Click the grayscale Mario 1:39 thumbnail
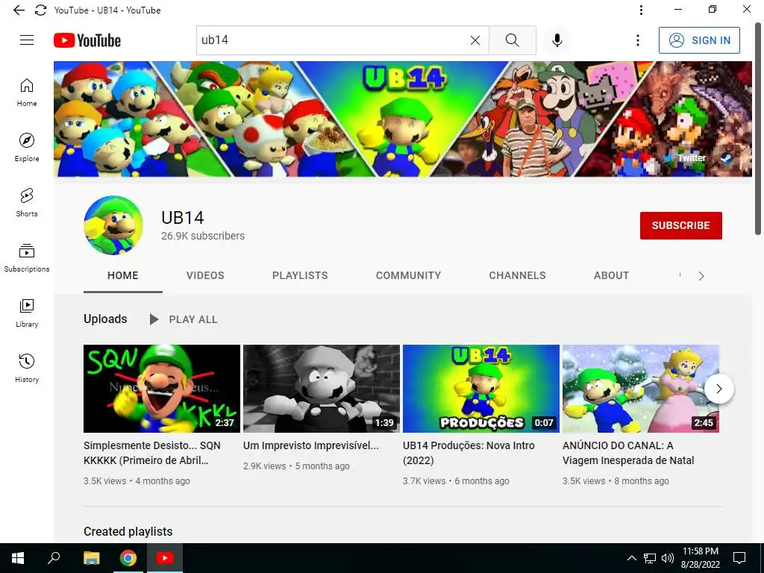 [x=322, y=389]
